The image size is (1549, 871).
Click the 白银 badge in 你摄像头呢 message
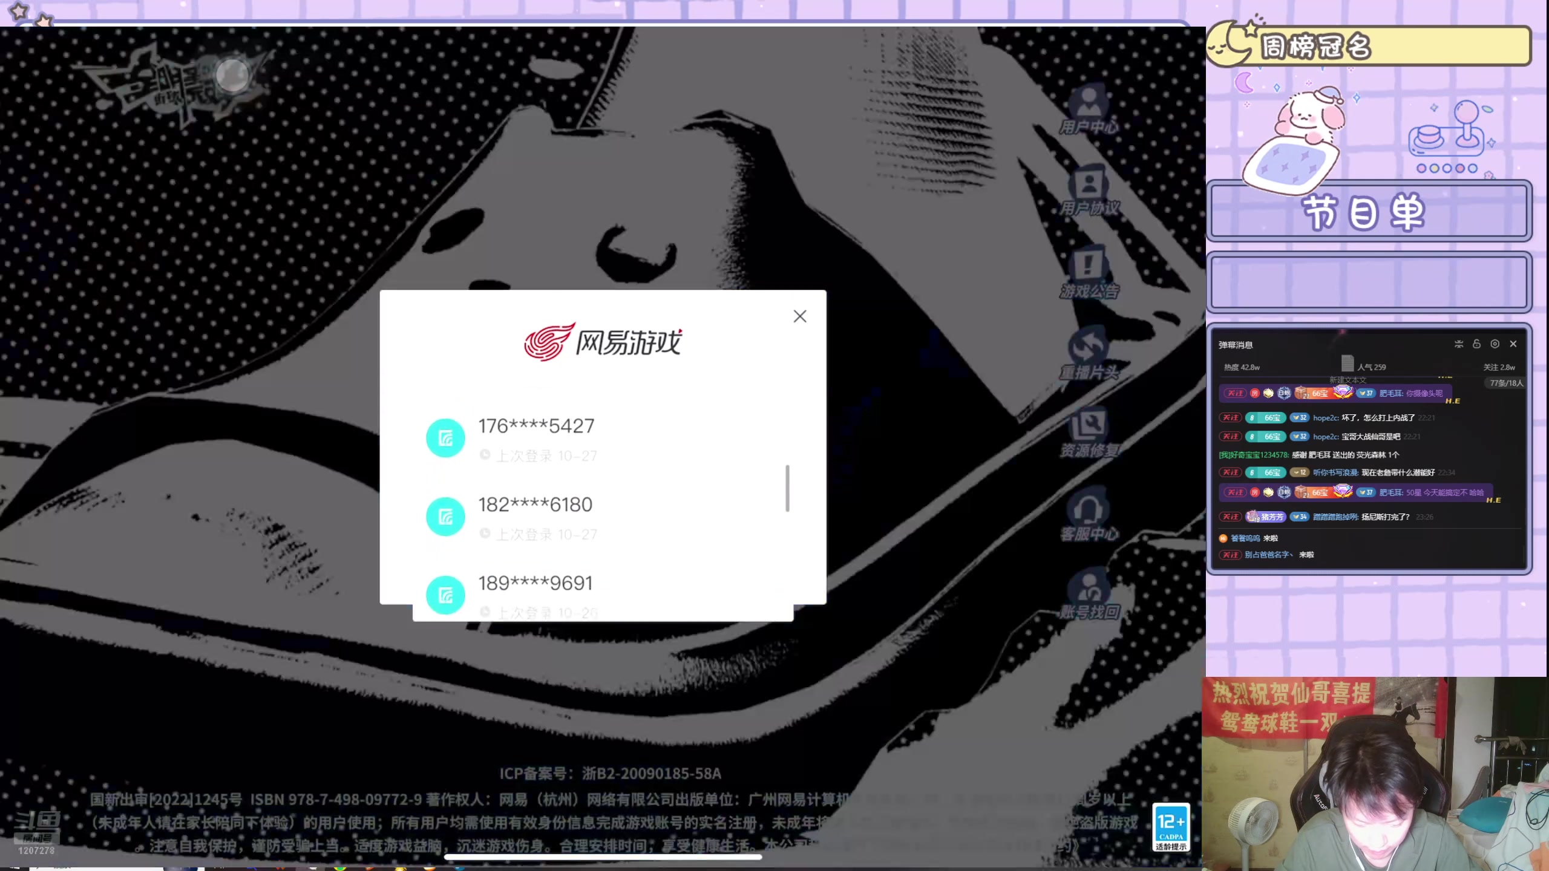pyautogui.click(x=1284, y=393)
